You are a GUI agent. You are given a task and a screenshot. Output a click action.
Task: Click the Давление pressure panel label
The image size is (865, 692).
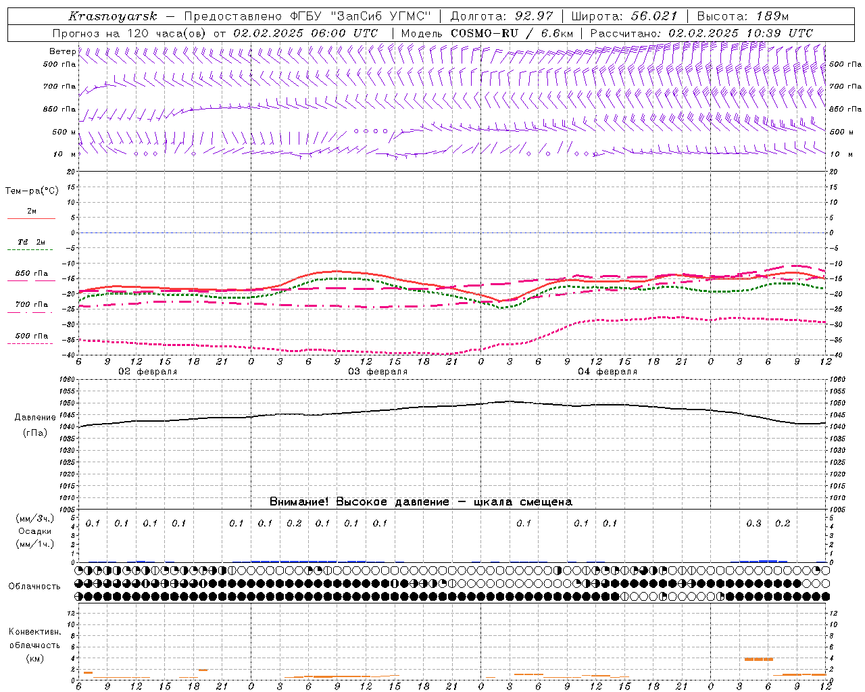tap(35, 418)
